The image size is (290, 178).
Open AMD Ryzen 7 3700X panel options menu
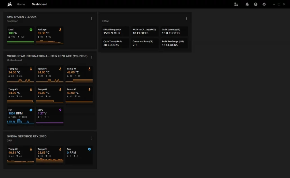pyautogui.click(x=91, y=19)
